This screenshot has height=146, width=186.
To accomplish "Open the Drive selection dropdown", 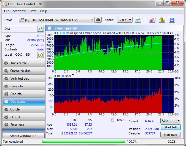I will (x=56, y=20).
